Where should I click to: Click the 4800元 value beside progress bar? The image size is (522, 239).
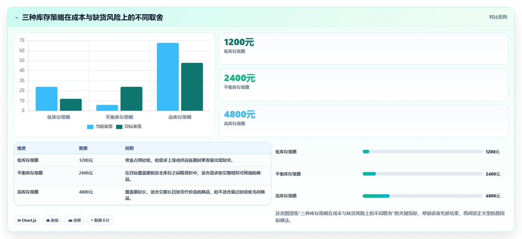493,196
